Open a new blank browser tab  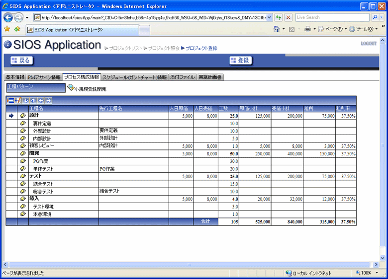[145, 30]
